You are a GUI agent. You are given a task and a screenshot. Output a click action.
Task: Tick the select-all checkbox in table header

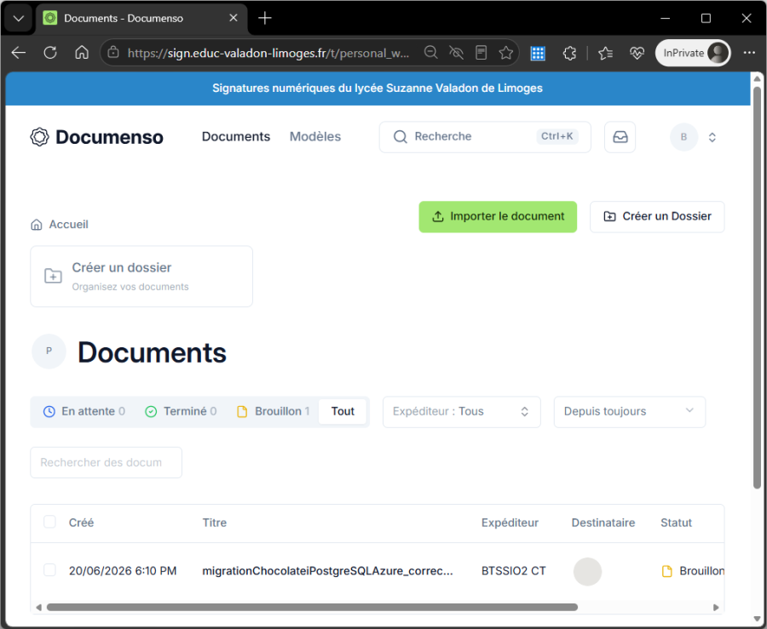[x=49, y=522]
